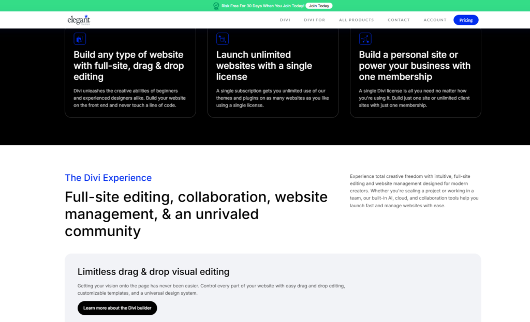Click heading Launch unlimited websites with a single license

pyautogui.click(x=264, y=66)
